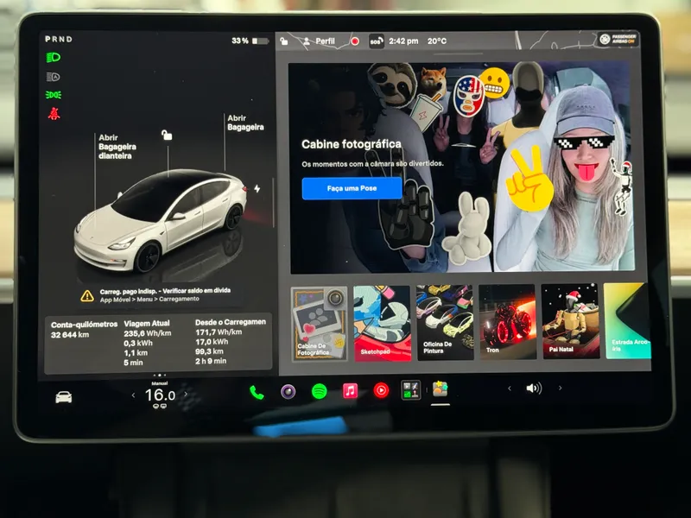Open the Toybox app icon in dock
The width and height of the screenshot is (691, 518).
(440, 389)
